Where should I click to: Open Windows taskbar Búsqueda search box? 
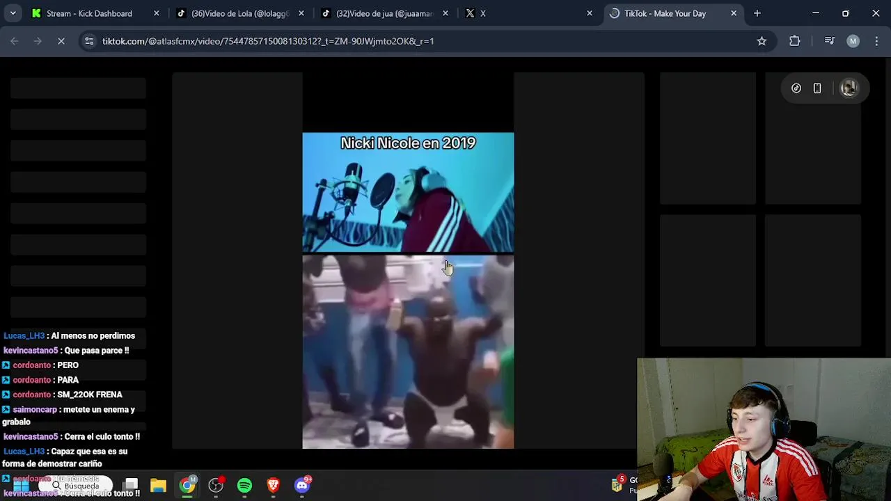77,485
